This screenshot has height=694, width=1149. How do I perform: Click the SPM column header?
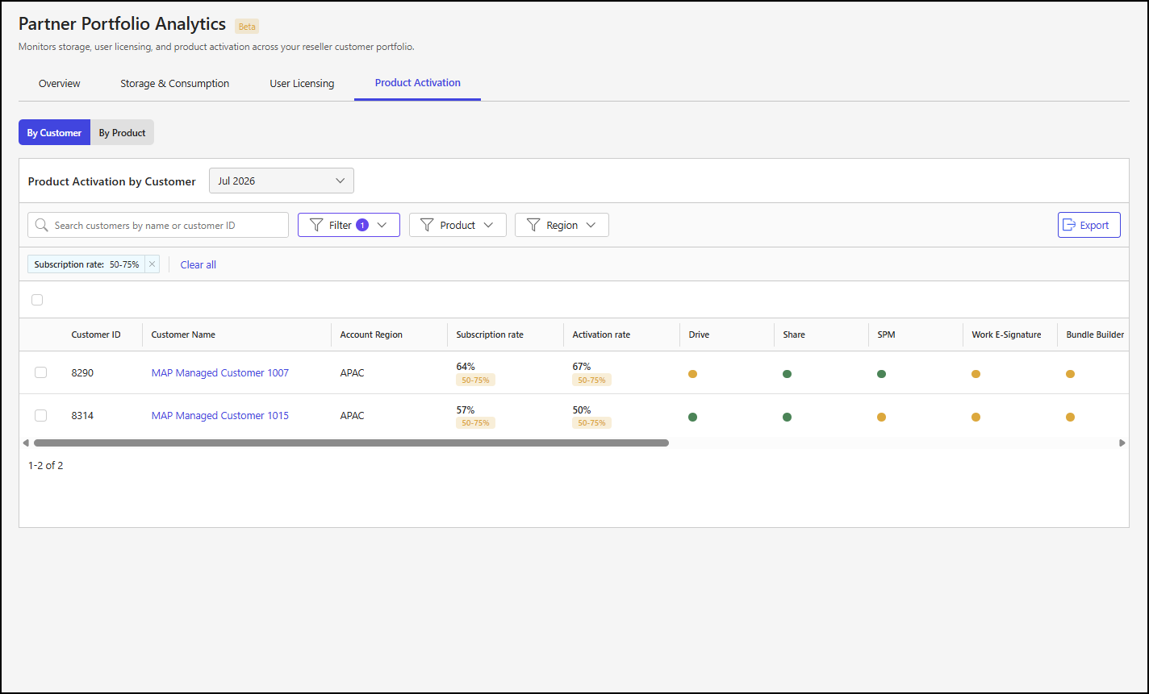887,335
